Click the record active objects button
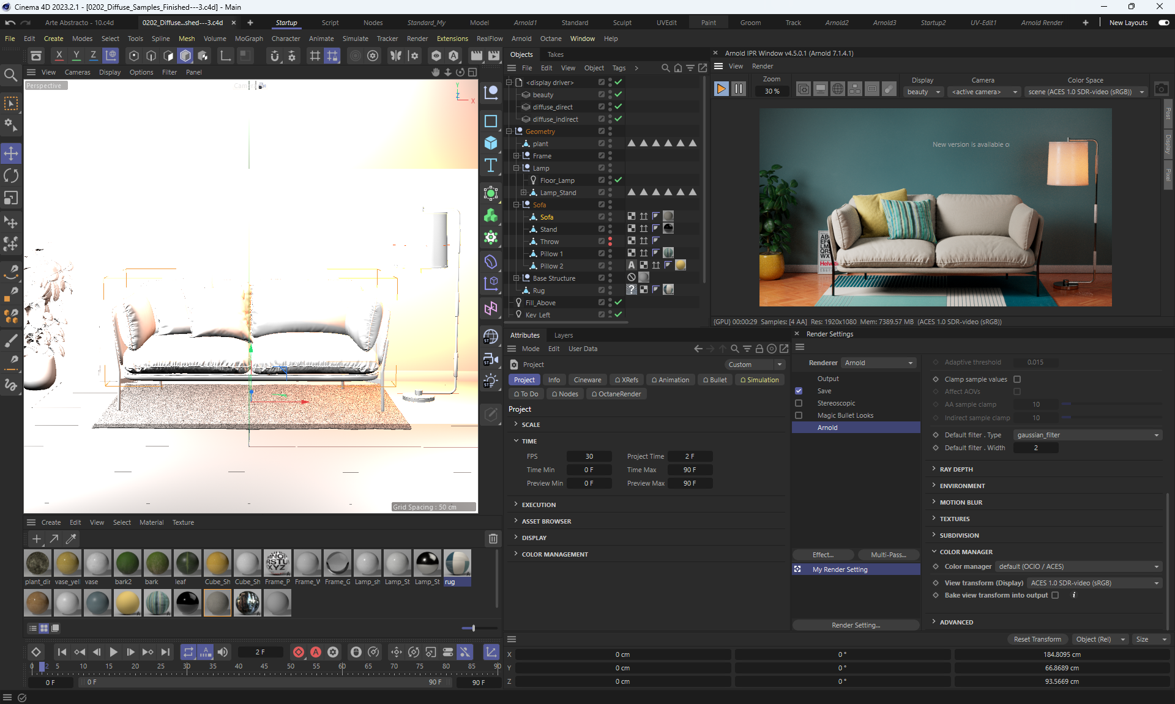 [299, 652]
